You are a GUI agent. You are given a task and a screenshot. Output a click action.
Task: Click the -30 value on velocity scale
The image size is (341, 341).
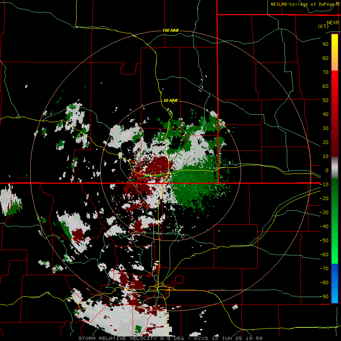point(324,213)
